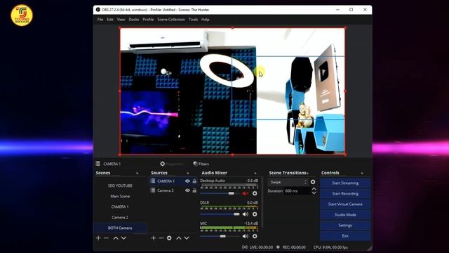Mute the DSLR audio channel
449x253 pixels.
coord(246,214)
